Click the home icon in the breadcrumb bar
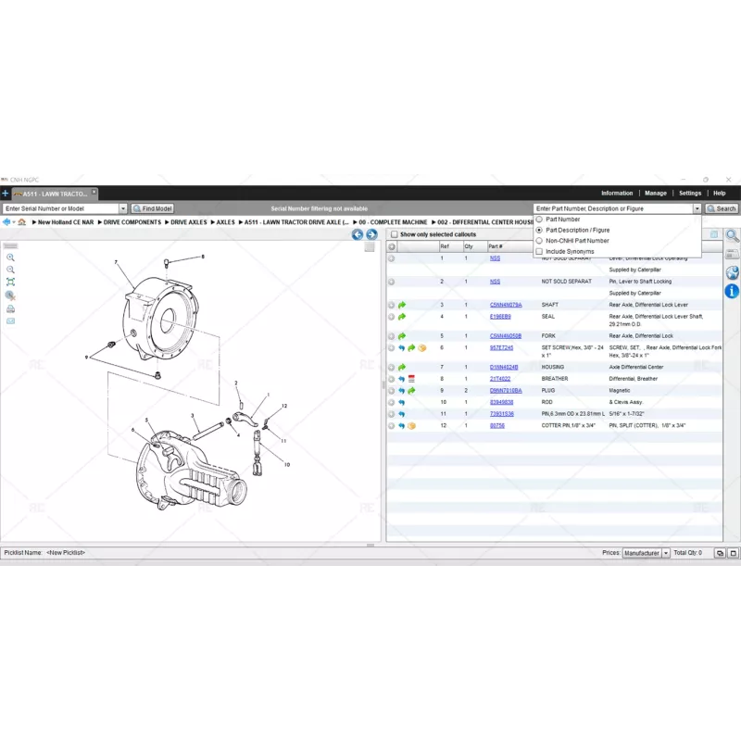The image size is (741, 741). (x=21, y=222)
